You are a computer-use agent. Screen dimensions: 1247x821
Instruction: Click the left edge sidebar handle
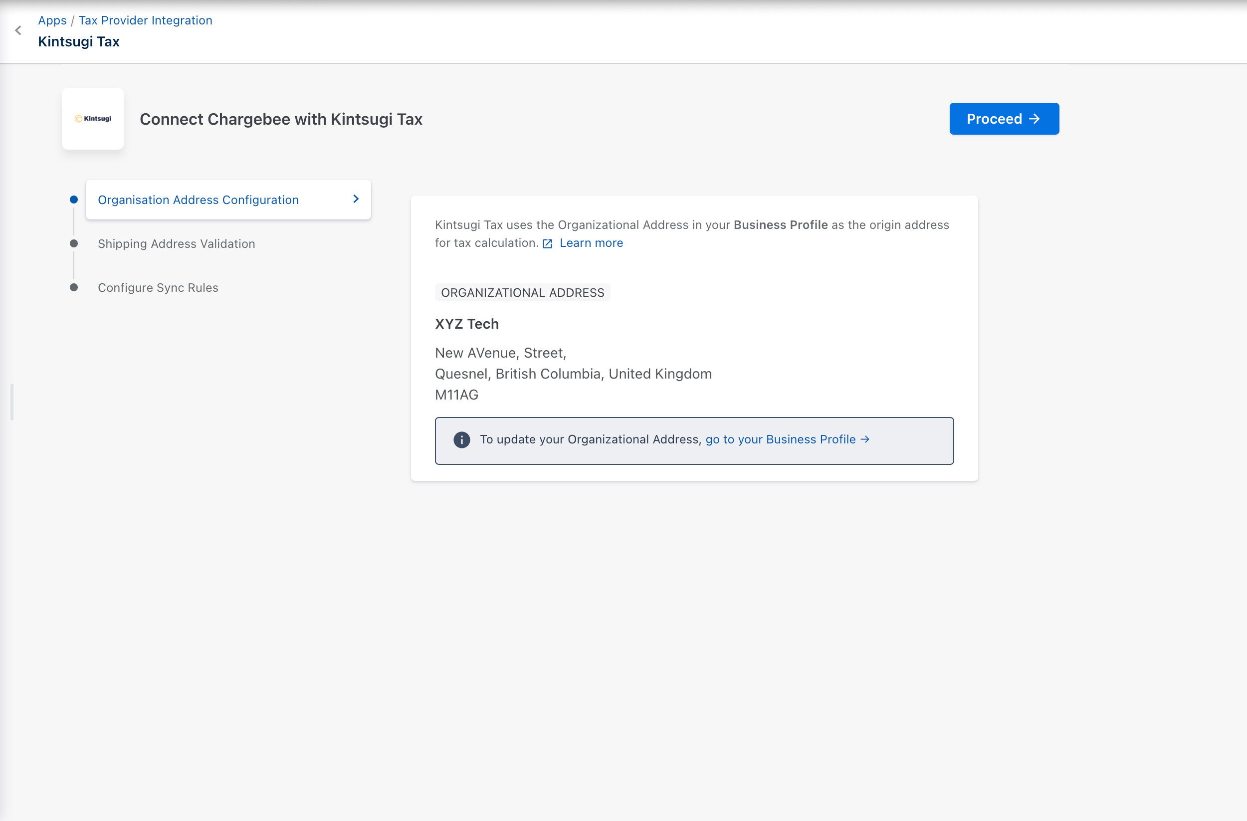[x=11, y=402]
